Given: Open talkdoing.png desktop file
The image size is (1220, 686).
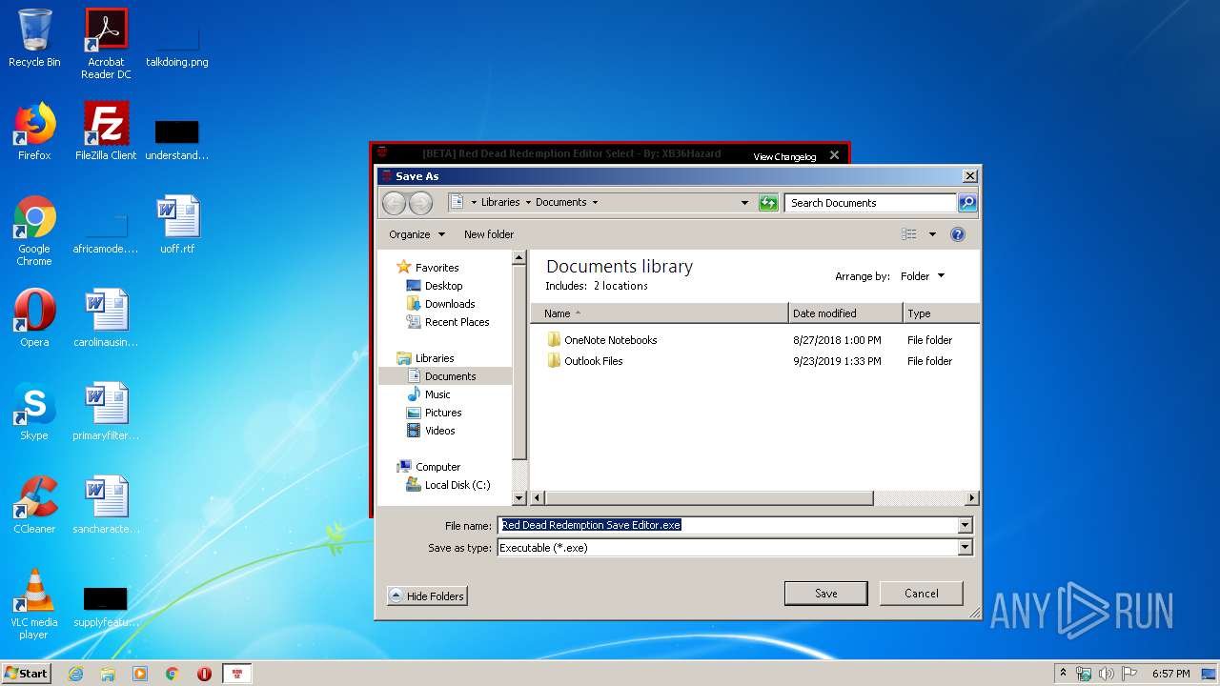Looking at the screenshot, I should click(x=177, y=44).
